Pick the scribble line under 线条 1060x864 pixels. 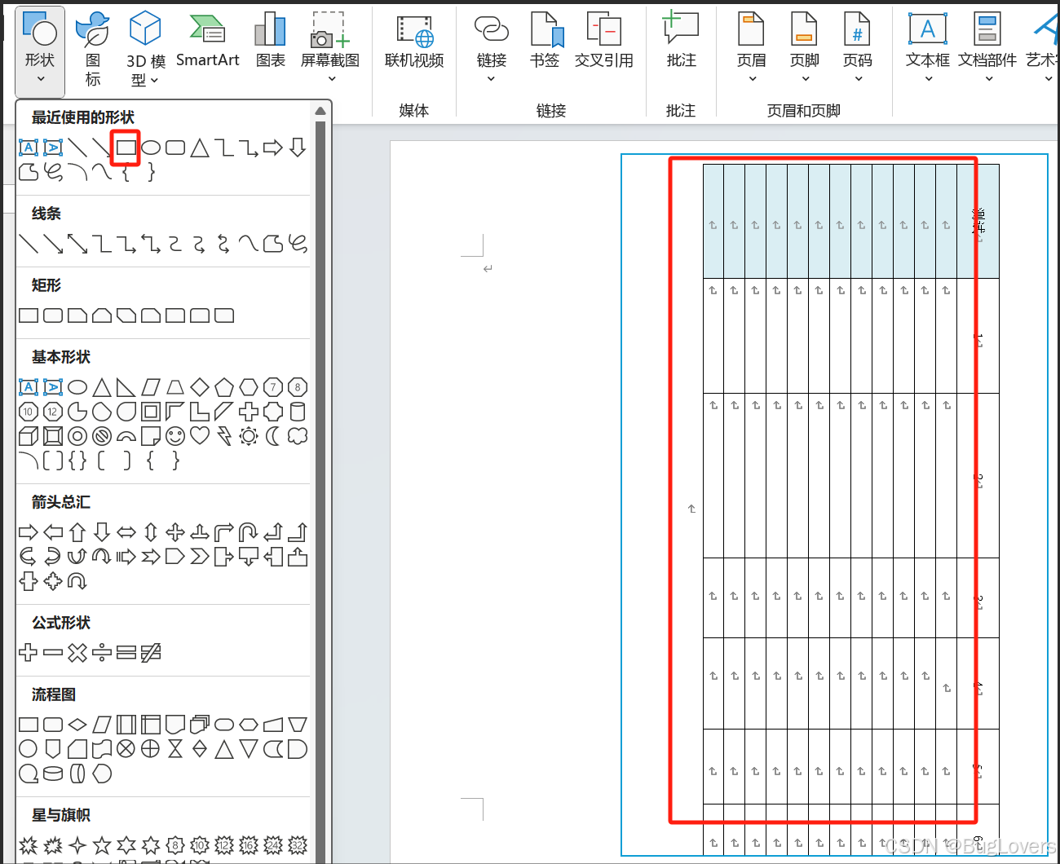(298, 243)
